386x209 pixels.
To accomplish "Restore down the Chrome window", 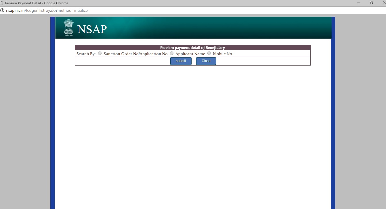I will click(x=372, y=3).
